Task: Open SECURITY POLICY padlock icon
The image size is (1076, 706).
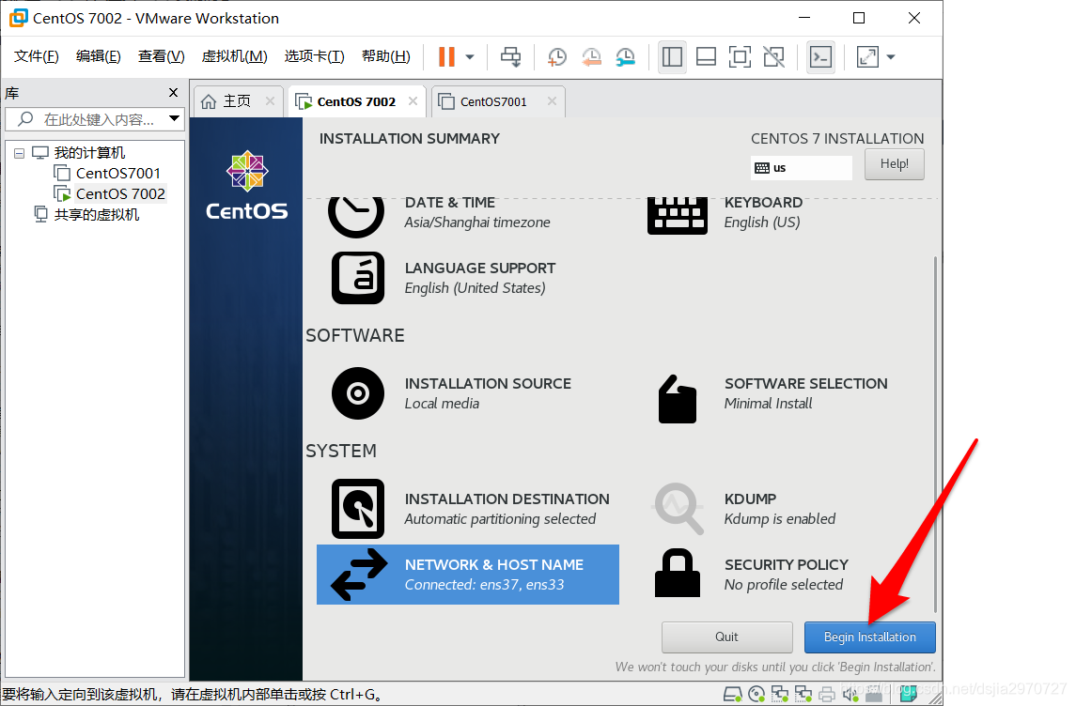Action: [x=678, y=573]
